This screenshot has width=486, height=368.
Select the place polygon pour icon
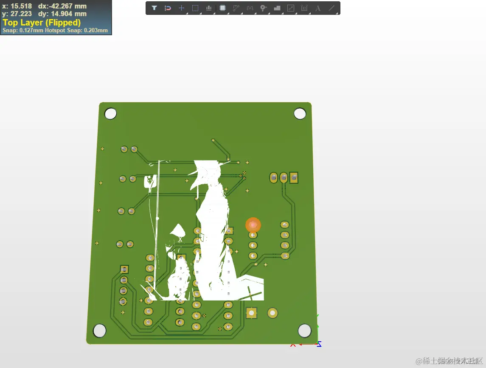[277, 8]
